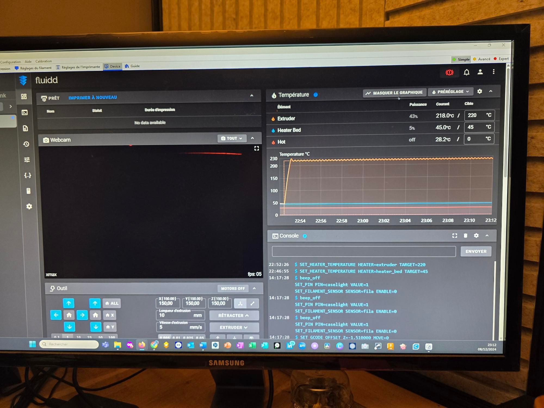Open the PRÉRÉGLAGE presets dropdown
The image size is (544, 408).
pyautogui.click(x=450, y=92)
